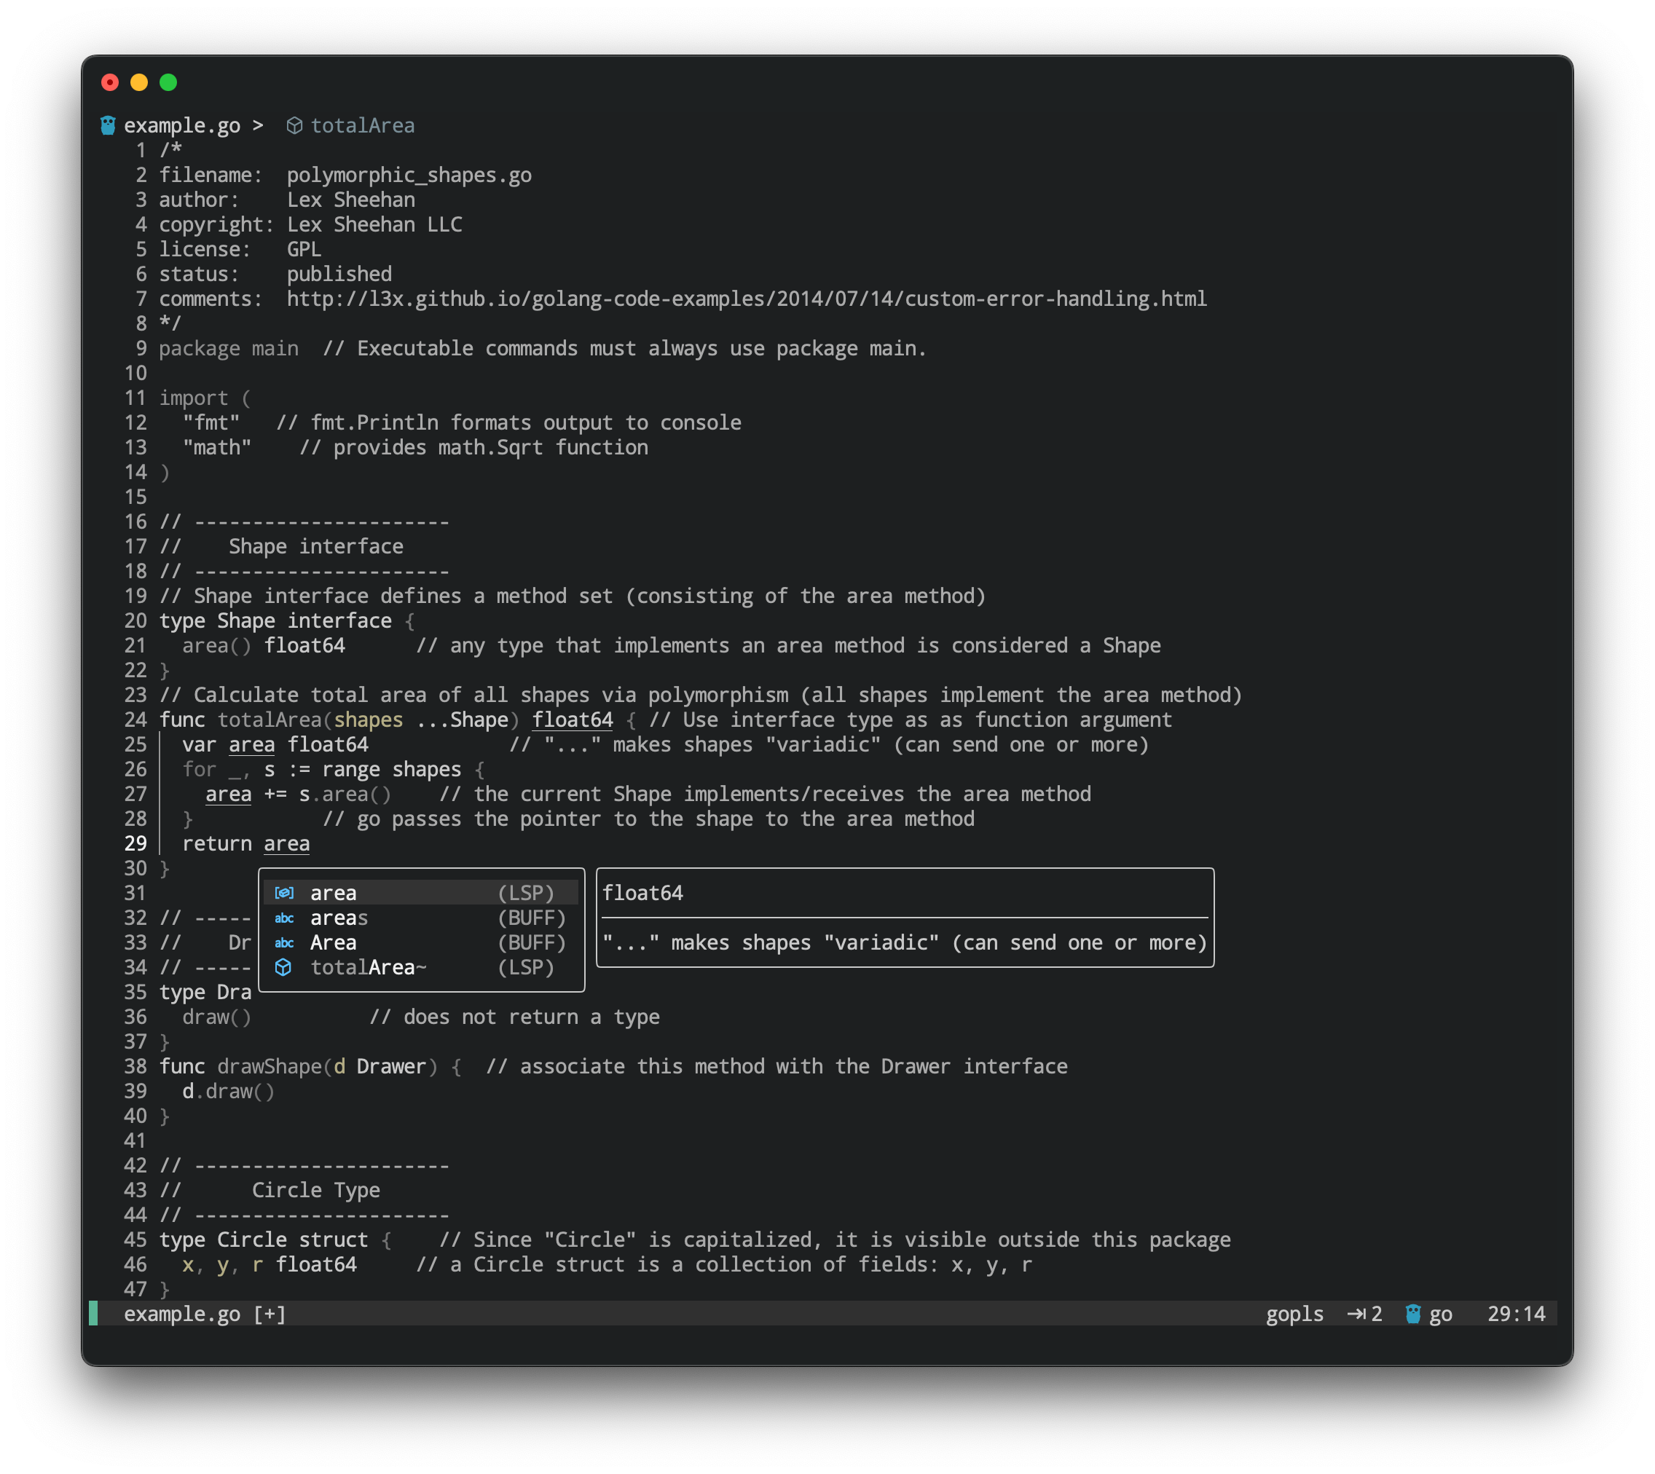Click the float64 documentation popup
1655x1474 pixels.
(904, 918)
